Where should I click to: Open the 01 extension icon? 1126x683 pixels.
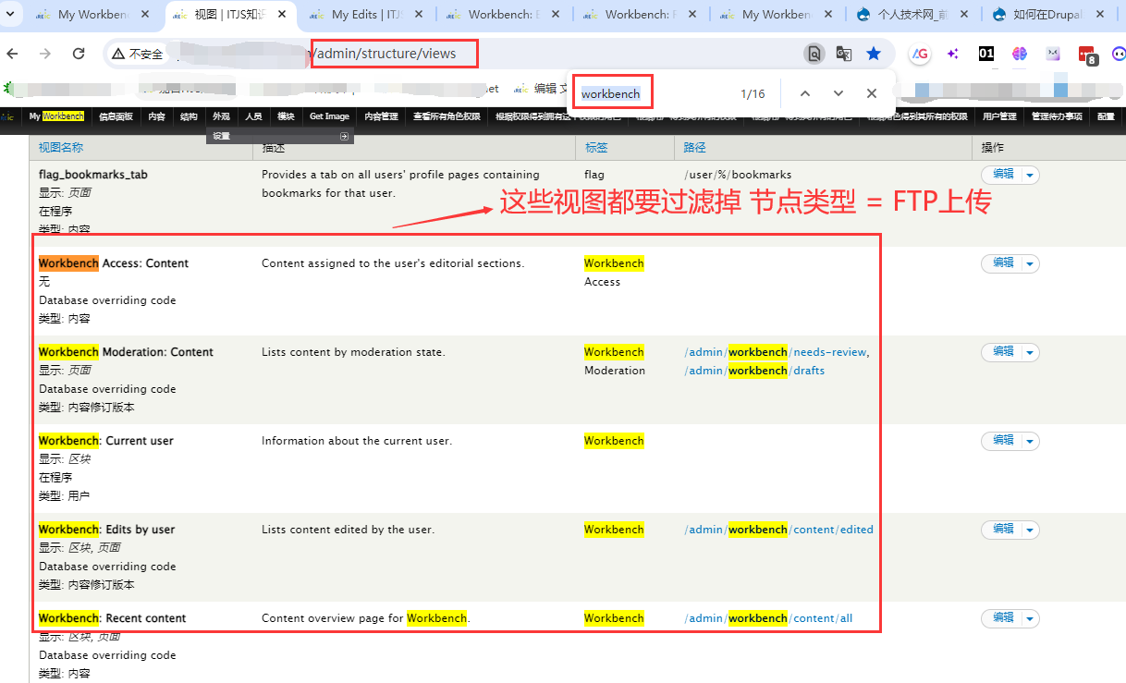click(986, 54)
